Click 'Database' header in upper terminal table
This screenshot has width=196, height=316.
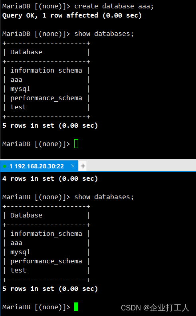coord(26,52)
